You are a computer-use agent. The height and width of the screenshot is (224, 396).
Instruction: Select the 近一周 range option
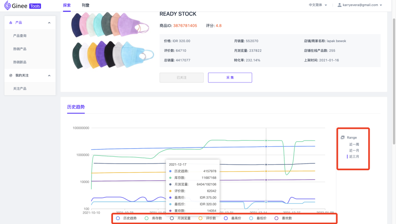354,144
